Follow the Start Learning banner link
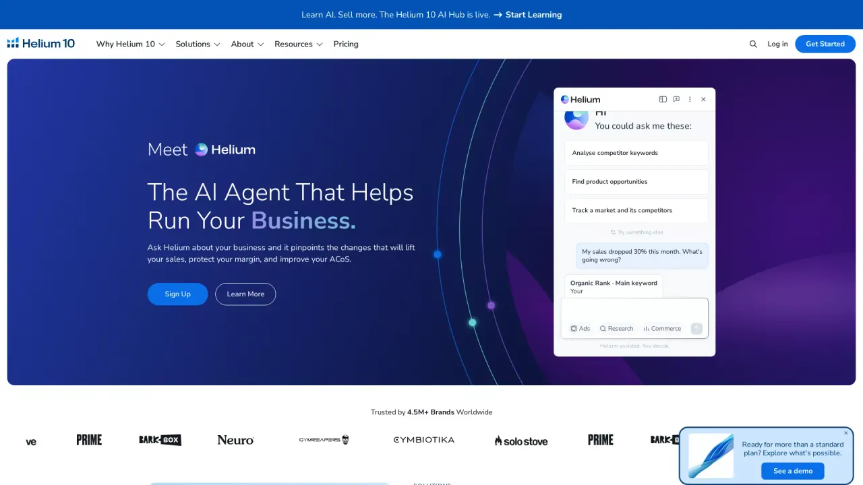 (x=527, y=15)
